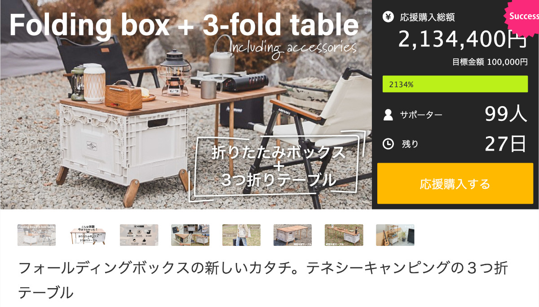Viewport: 539px width, 307px height.
Task: Select the first thumbnail titled Folding box
Action: (37, 235)
